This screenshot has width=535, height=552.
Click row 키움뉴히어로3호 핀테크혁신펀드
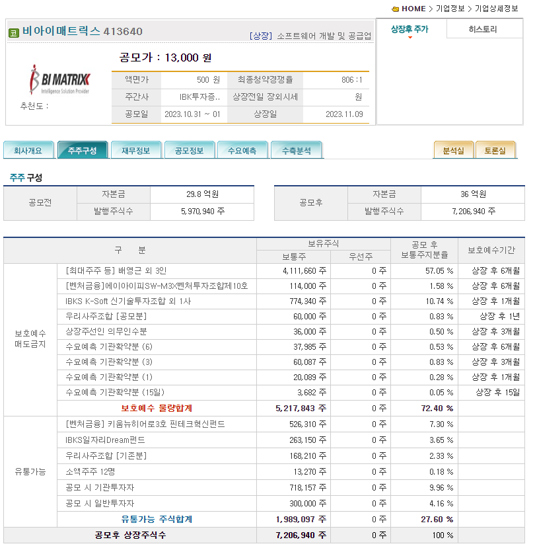tap(145, 424)
